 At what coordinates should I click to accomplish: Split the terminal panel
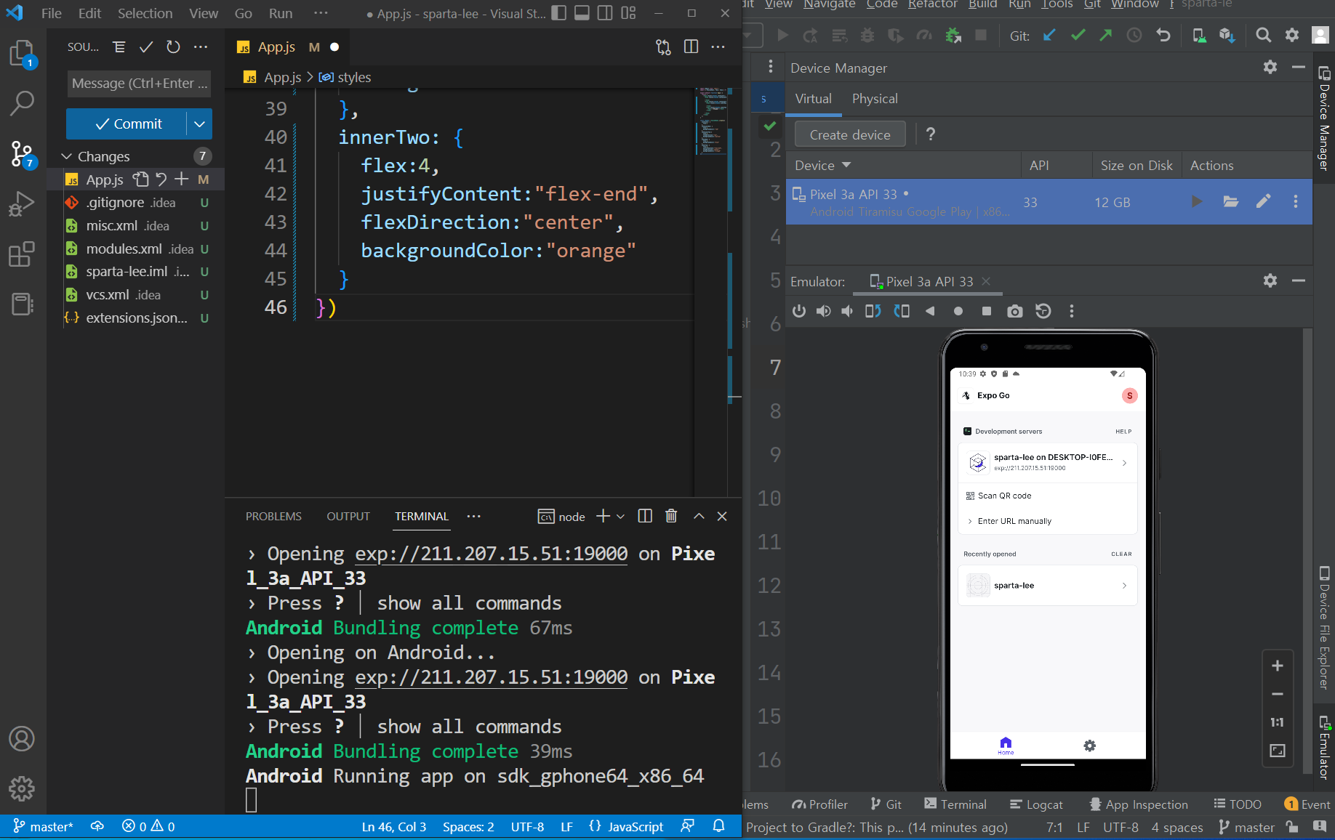pyautogui.click(x=645, y=516)
